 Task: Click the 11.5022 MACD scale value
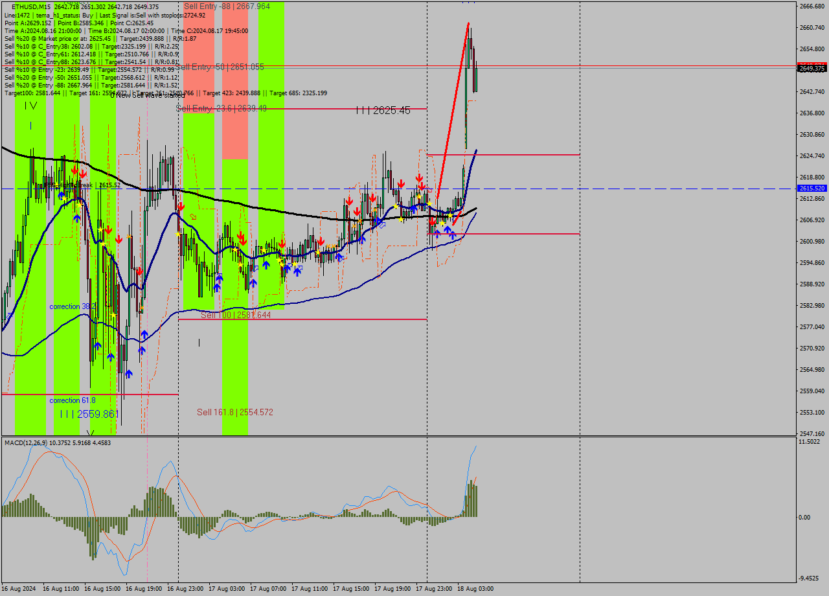click(810, 442)
